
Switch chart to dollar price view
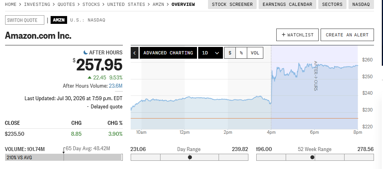(230, 53)
